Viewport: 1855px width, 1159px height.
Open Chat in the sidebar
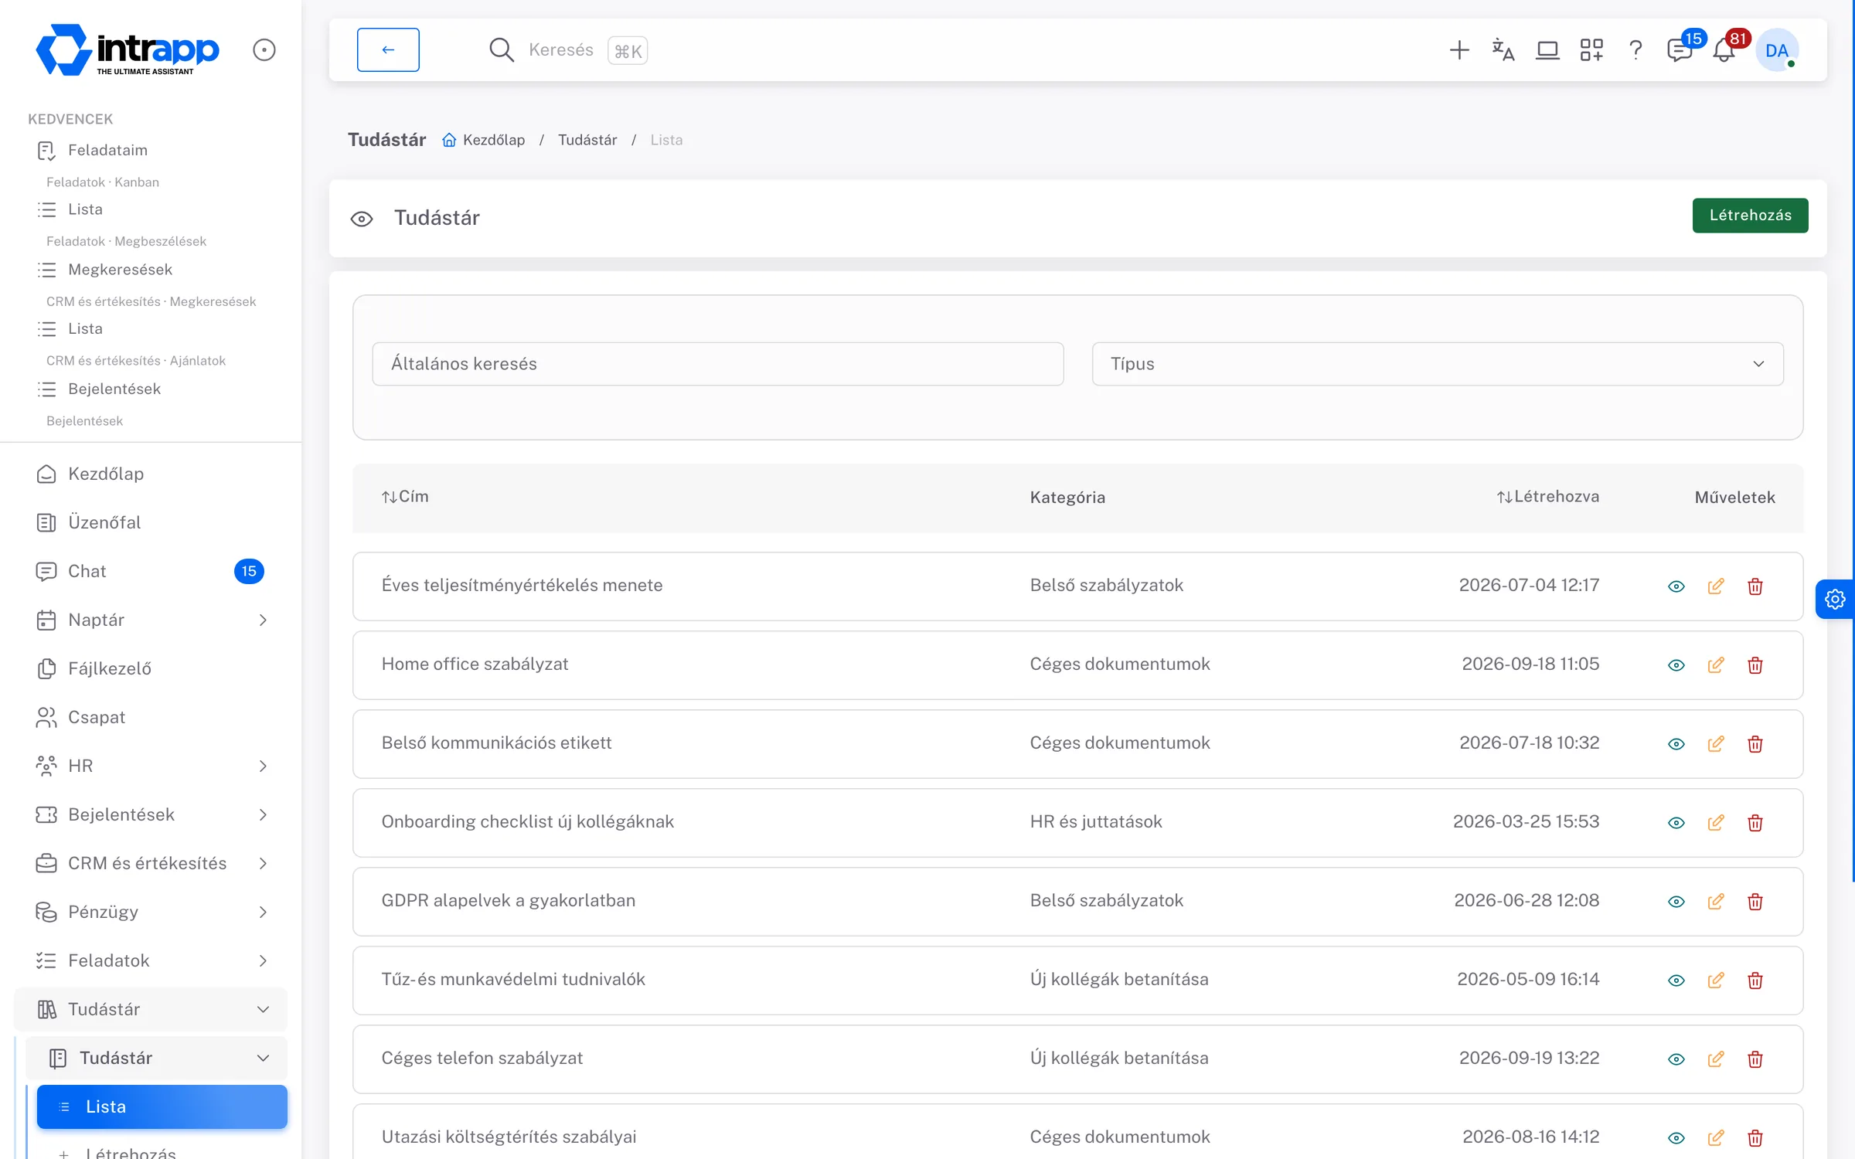[x=151, y=571]
